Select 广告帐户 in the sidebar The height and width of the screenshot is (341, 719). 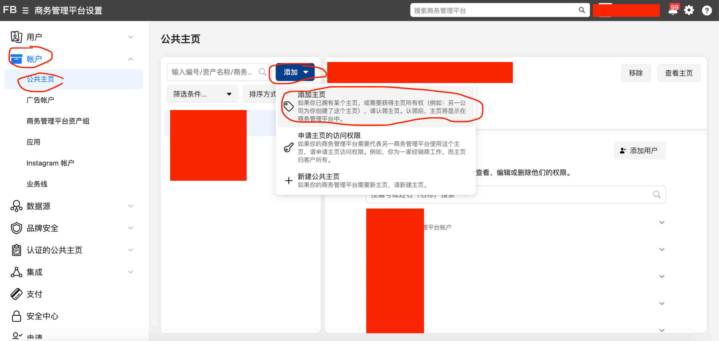pyautogui.click(x=40, y=100)
